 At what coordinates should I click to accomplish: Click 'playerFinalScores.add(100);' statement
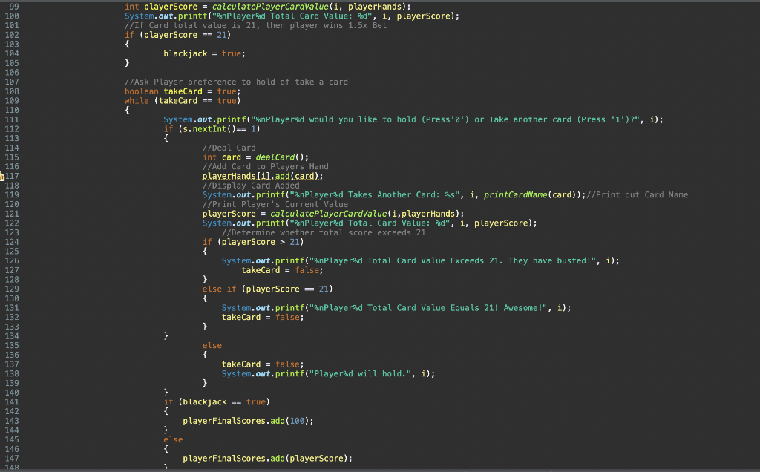click(x=248, y=421)
